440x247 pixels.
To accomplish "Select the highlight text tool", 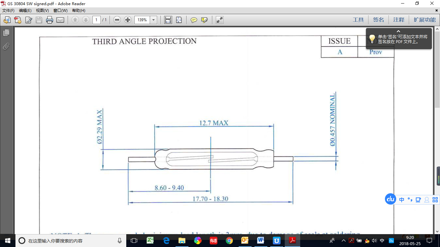I will pos(205,20).
